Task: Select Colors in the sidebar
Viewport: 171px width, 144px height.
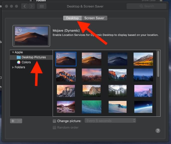Action: tap(31, 62)
